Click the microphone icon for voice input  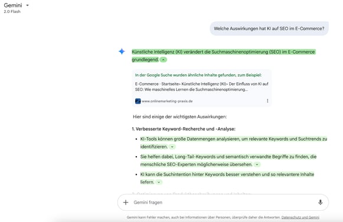click(320, 203)
